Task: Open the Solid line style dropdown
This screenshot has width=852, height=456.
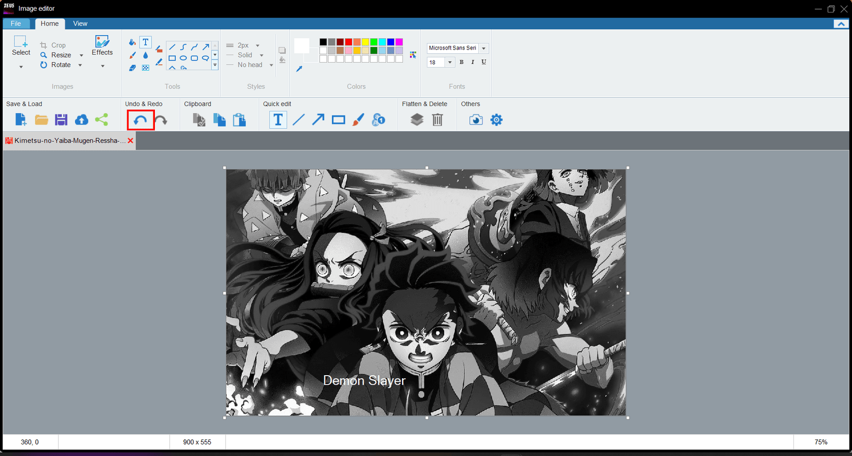Action: click(x=261, y=55)
